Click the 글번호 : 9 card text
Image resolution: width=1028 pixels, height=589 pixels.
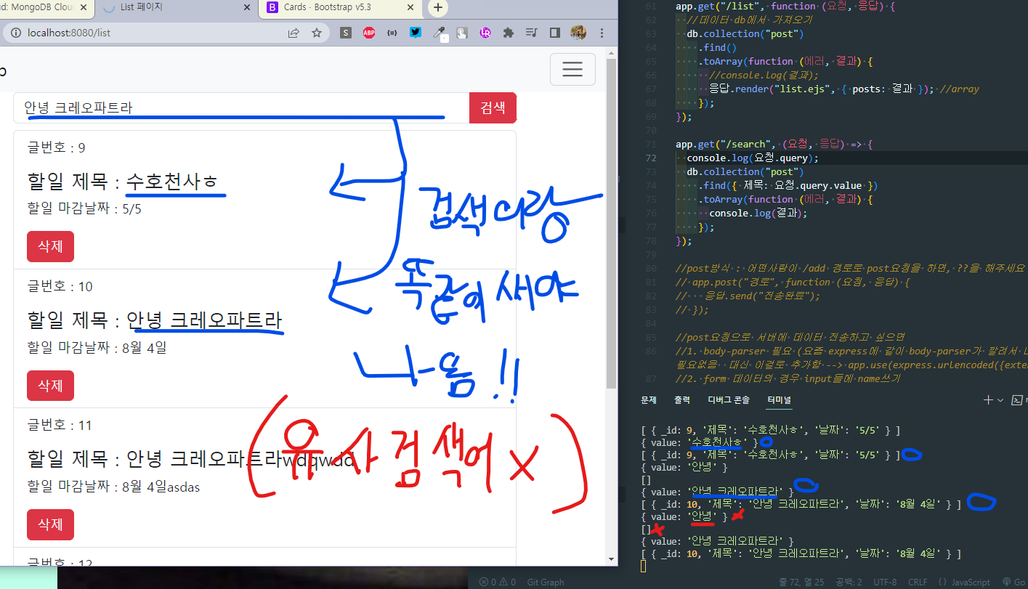click(56, 147)
